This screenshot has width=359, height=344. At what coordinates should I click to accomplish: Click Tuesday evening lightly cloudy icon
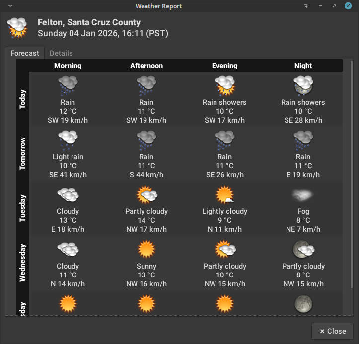[224, 195]
